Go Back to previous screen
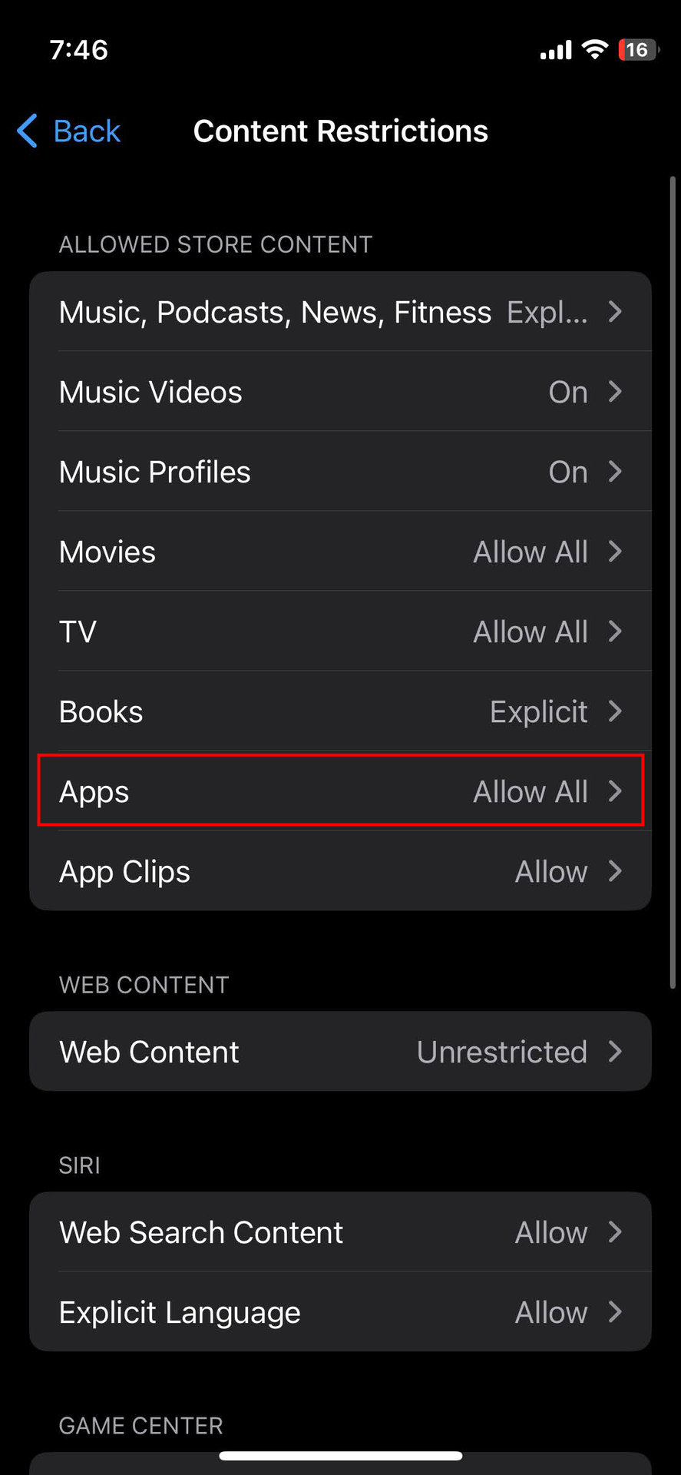Image resolution: width=681 pixels, height=1475 pixels. pyautogui.click(x=86, y=131)
